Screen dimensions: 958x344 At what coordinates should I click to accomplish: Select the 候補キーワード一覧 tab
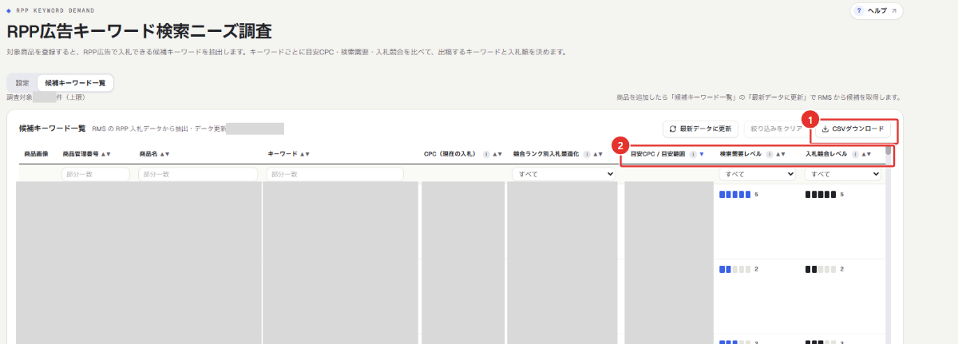75,83
